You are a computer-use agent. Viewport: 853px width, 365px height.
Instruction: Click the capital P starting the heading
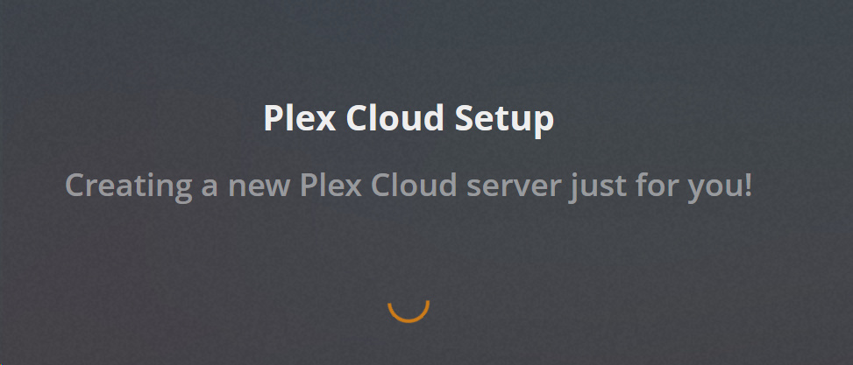(x=274, y=117)
